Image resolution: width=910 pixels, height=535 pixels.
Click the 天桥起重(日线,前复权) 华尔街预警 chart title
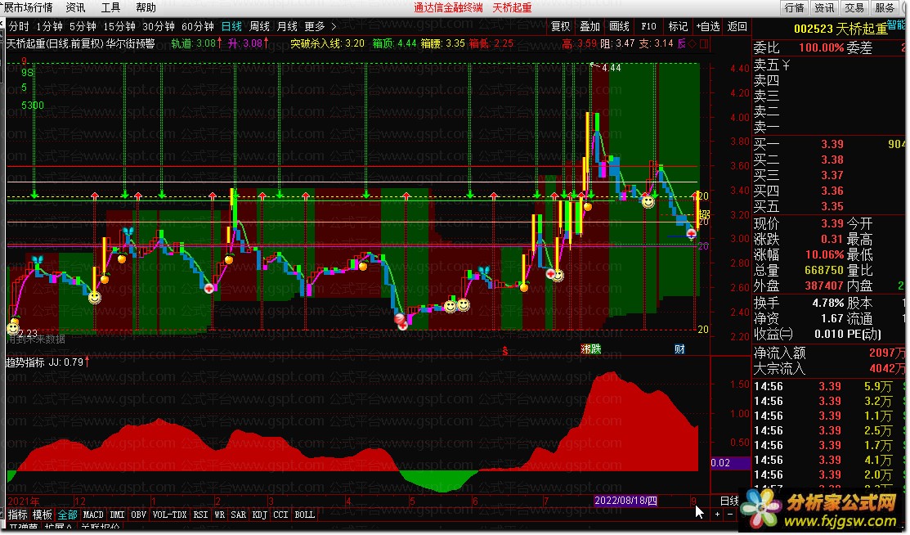coord(80,43)
